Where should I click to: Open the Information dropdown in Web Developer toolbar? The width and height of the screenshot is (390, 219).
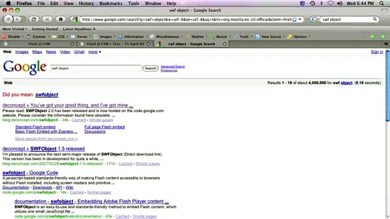pyautogui.click(x=133, y=36)
